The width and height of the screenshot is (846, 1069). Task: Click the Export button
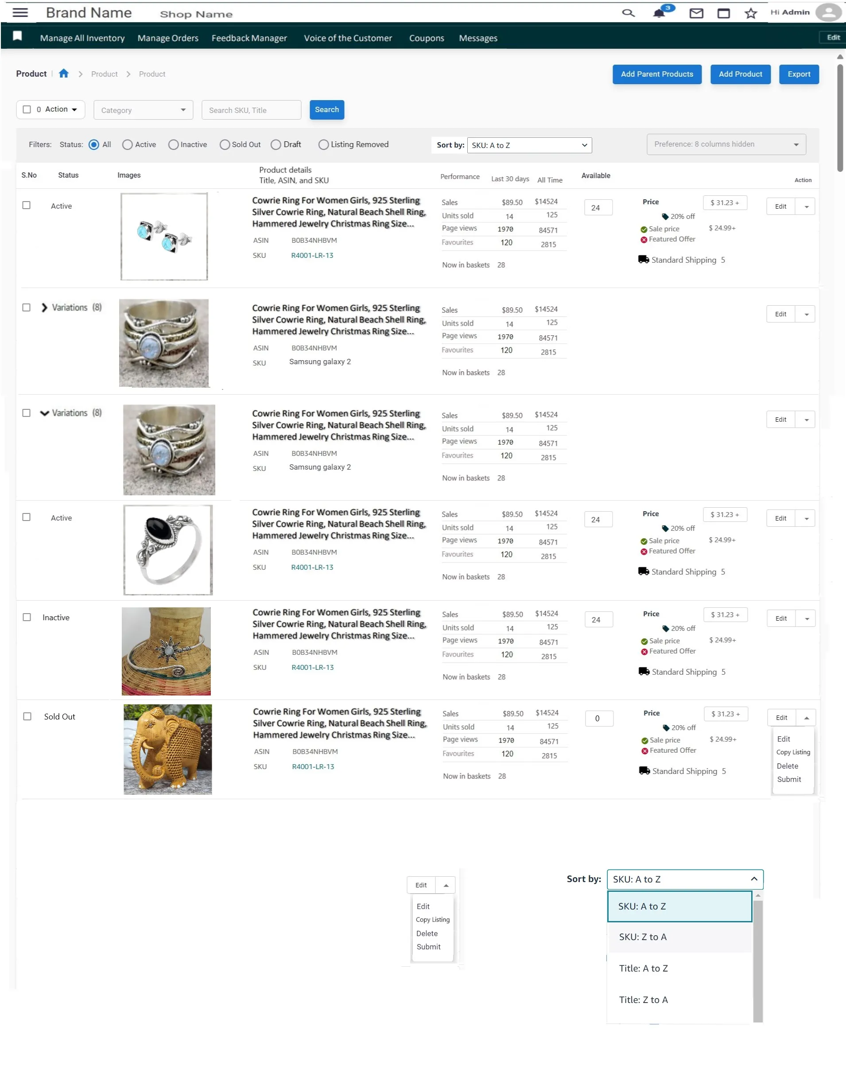799,74
